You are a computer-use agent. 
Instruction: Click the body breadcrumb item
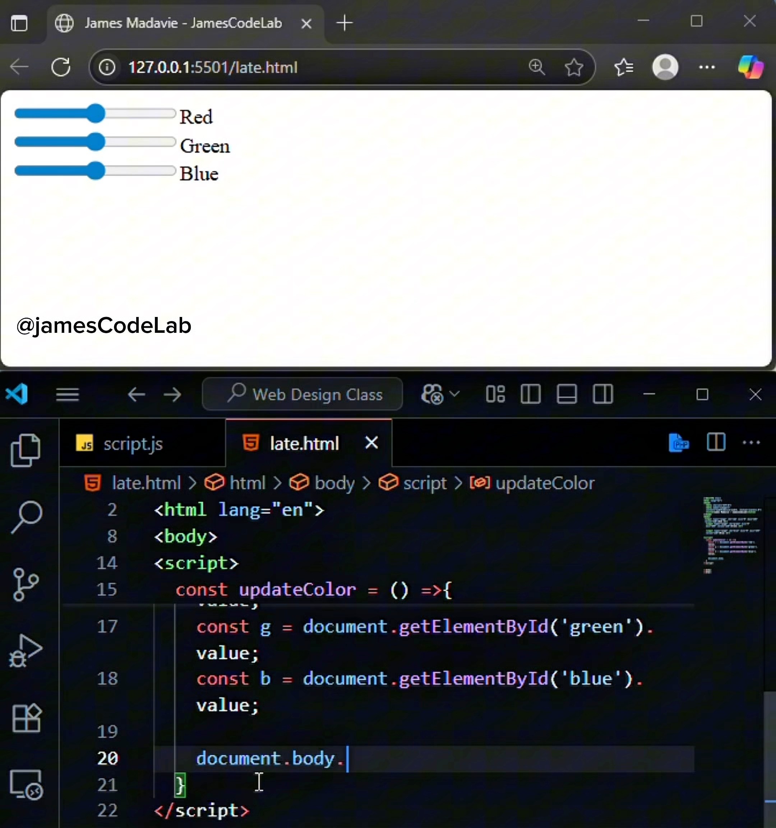pyautogui.click(x=322, y=483)
